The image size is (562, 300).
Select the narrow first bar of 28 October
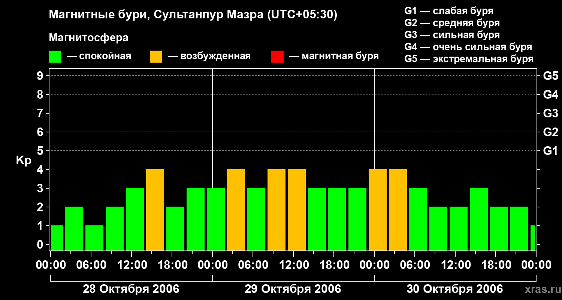pos(57,238)
